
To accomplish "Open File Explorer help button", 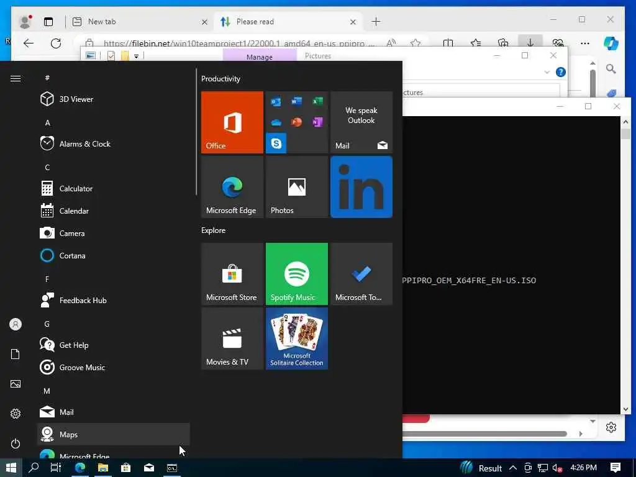I will tap(561, 72).
